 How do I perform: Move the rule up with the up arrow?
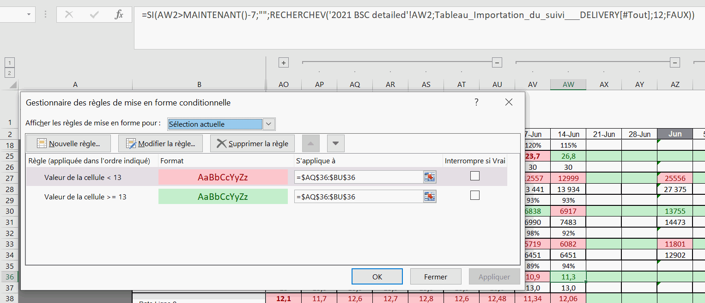[310, 144]
